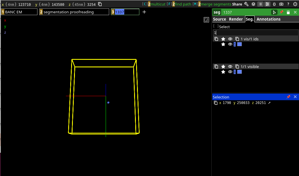Click the blue dot in the 3D view
299x176 pixels.
108,103
